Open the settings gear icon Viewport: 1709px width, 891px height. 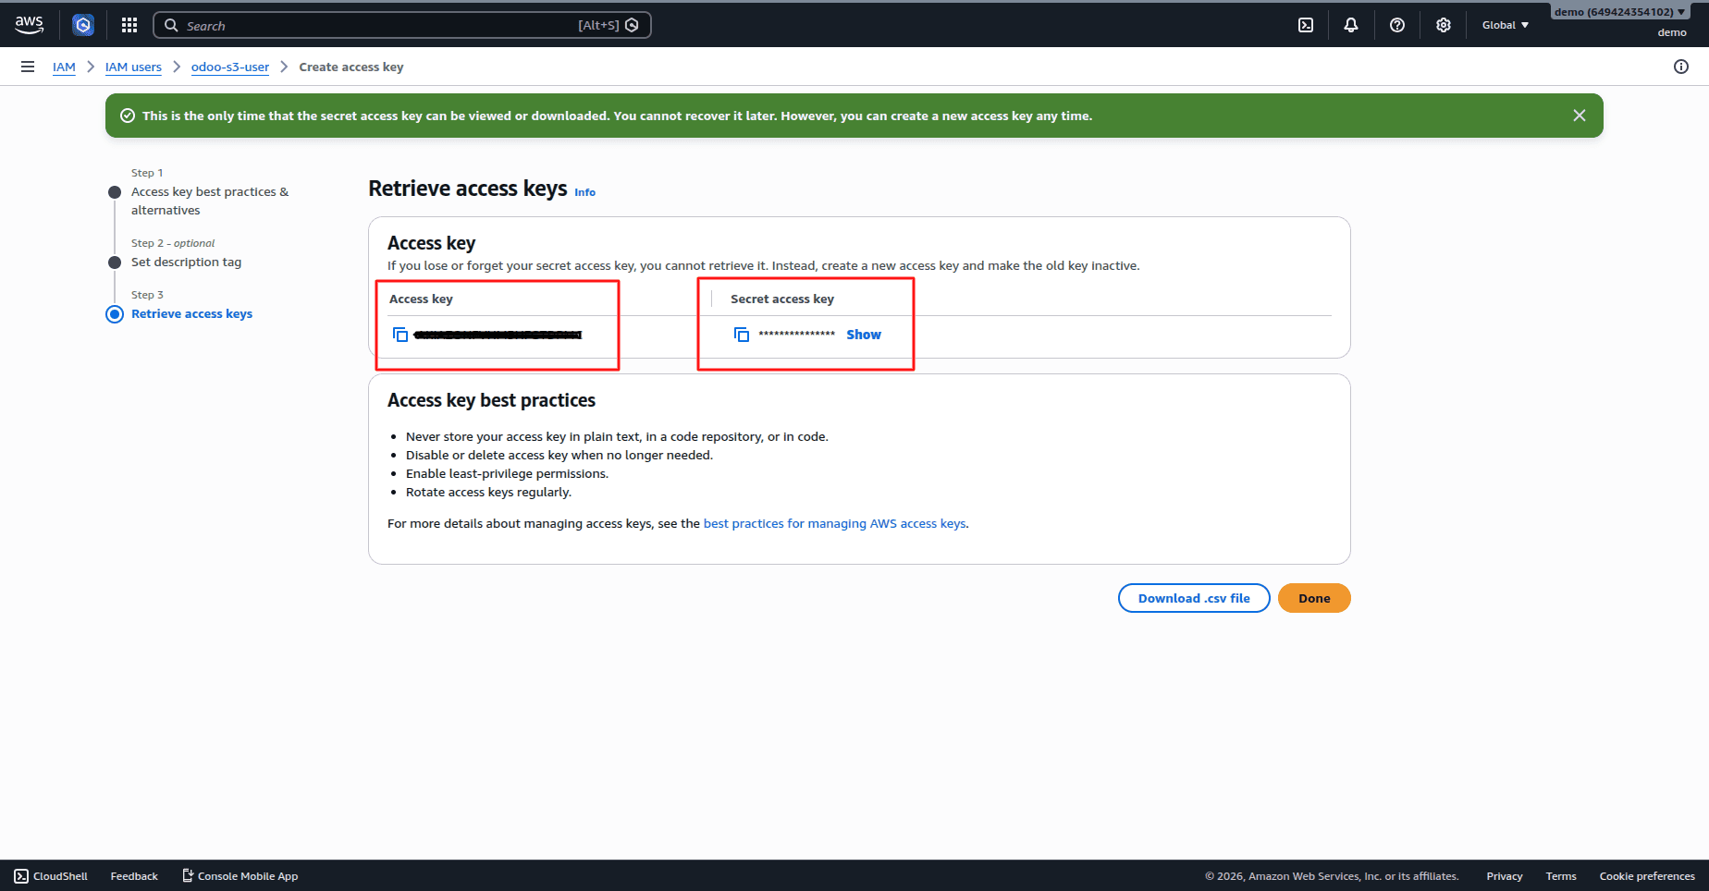[x=1444, y=25]
